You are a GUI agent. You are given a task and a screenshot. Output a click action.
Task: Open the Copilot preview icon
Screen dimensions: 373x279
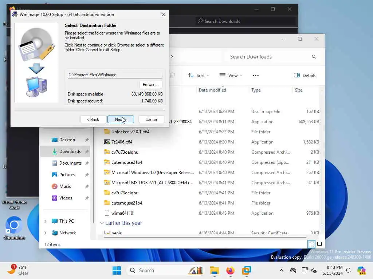[x=361, y=270]
